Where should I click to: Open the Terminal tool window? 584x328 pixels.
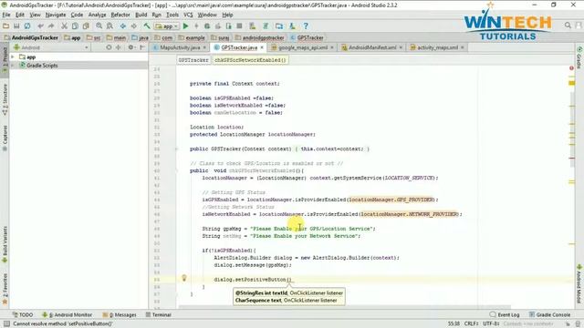[x=158, y=314]
